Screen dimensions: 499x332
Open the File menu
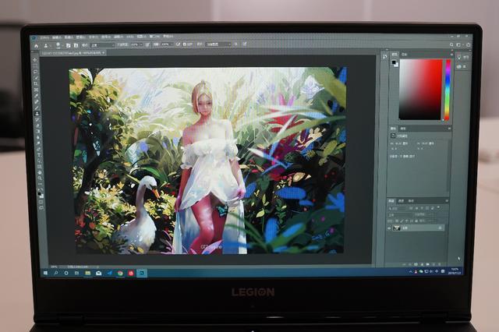pos(44,37)
